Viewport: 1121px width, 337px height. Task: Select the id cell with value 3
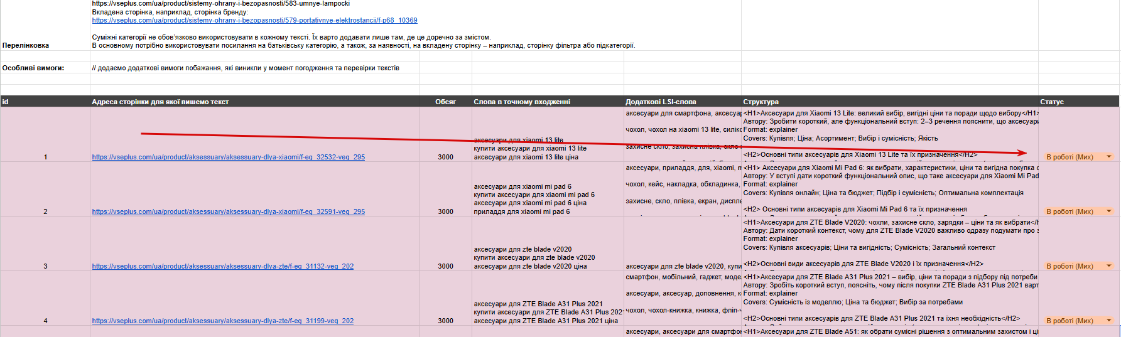point(45,243)
